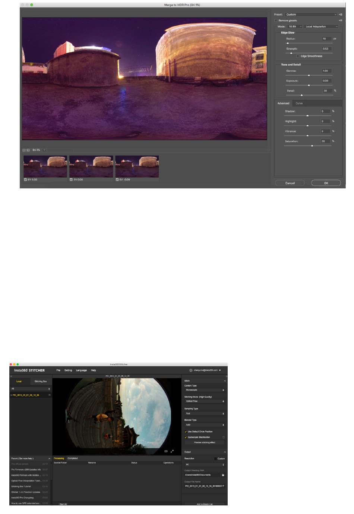Screen dimensions: 354x514
Task: Click the Radius slider handle
Action: point(288,43)
